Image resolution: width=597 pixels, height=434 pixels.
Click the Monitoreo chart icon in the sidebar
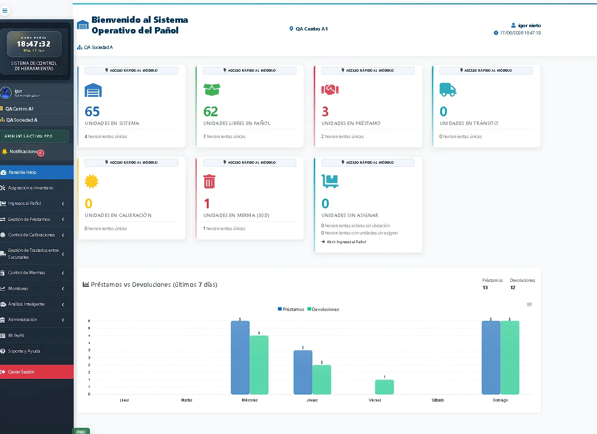(3, 289)
